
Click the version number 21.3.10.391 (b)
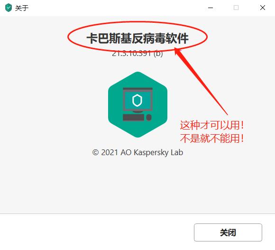click(x=137, y=53)
